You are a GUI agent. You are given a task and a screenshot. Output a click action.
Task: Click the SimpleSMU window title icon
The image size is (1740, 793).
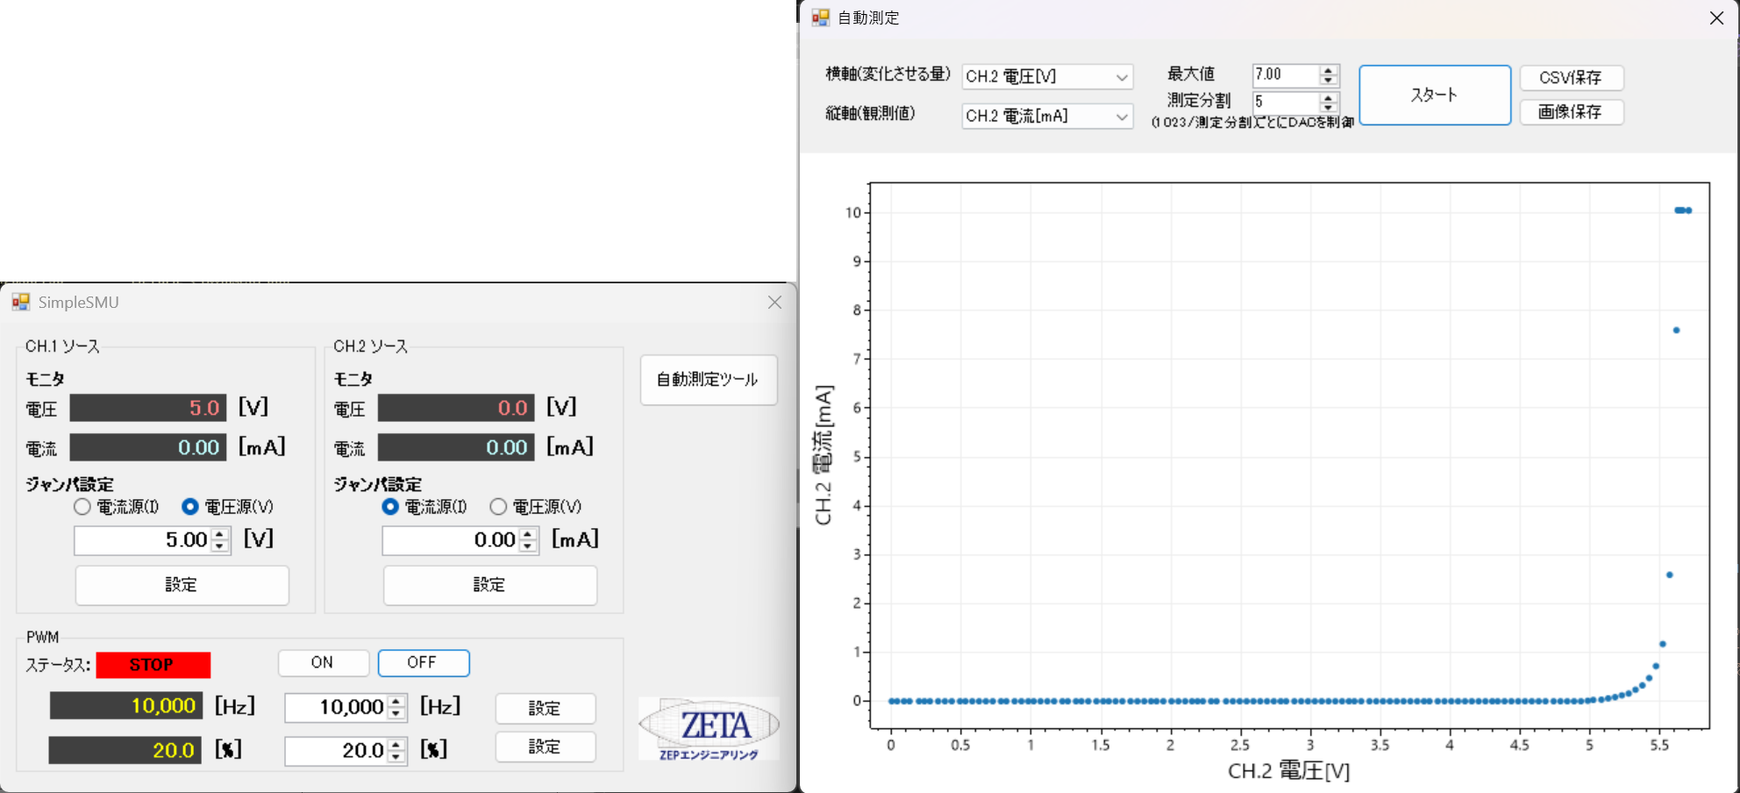point(21,303)
